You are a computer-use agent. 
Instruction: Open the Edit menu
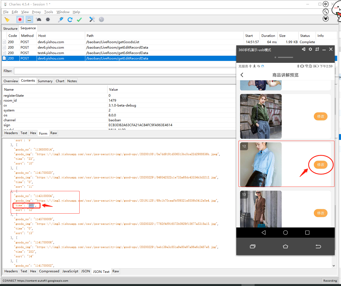[x=15, y=12]
